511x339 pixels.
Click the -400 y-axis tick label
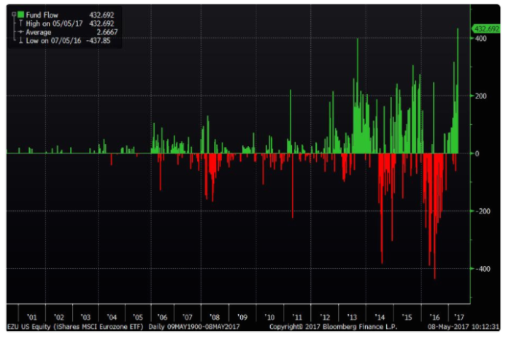483,269
